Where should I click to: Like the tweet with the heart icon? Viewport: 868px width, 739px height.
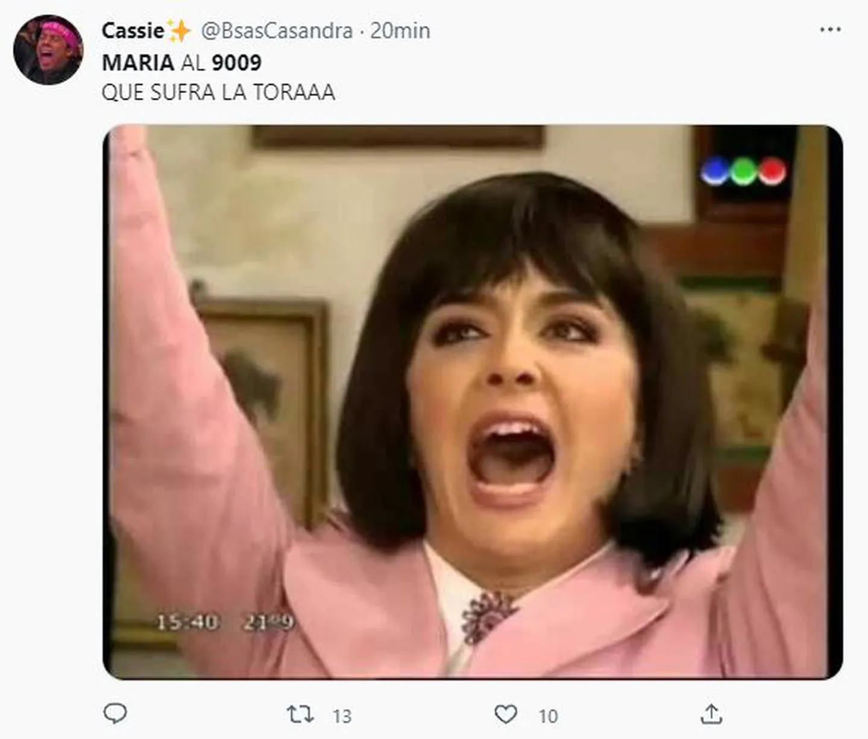click(x=506, y=715)
